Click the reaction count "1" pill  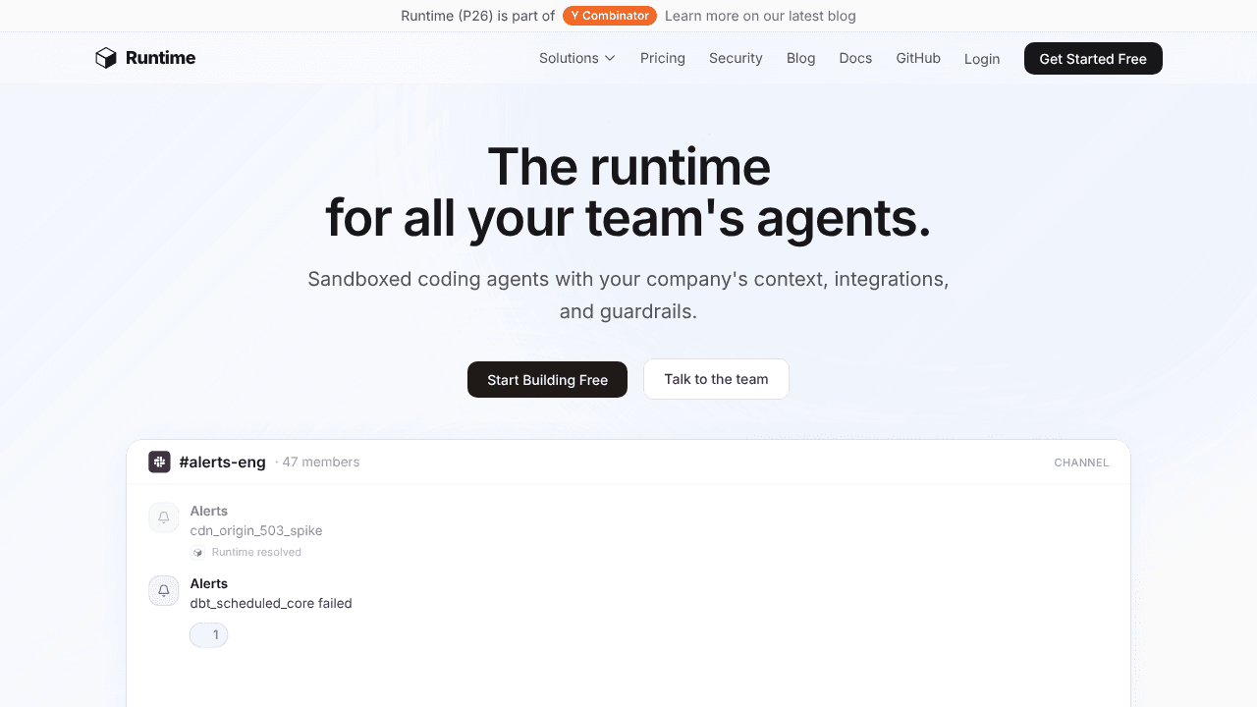(x=208, y=634)
